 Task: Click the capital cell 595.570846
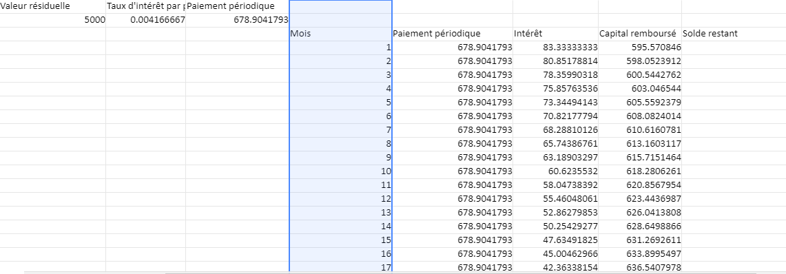point(640,48)
